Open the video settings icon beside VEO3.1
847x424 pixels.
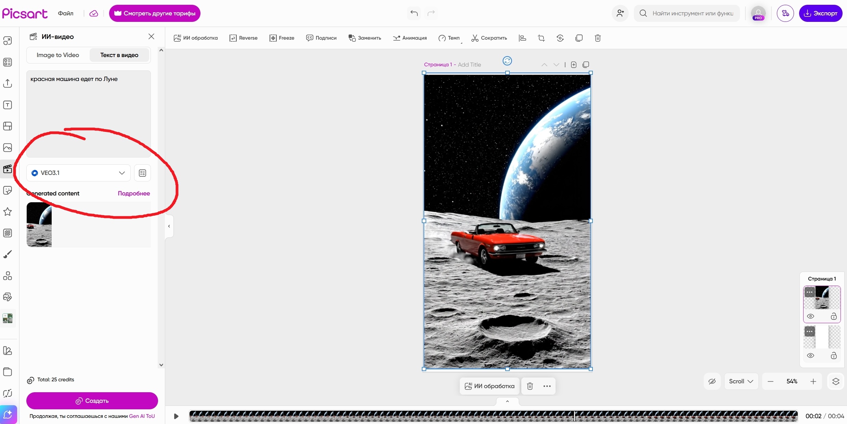pyautogui.click(x=142, y=173)
